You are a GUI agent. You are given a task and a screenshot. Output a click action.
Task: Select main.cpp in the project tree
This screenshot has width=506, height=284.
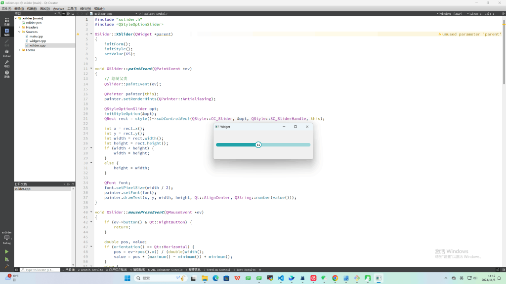[x=36, y=36]
